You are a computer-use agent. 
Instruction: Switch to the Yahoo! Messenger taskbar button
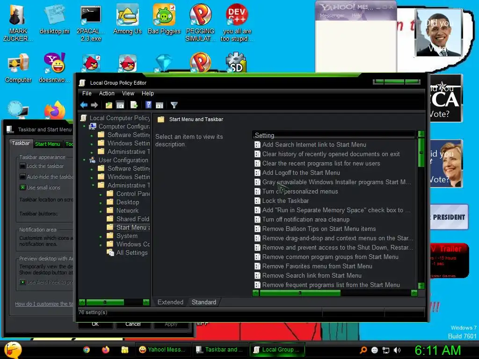162,350
